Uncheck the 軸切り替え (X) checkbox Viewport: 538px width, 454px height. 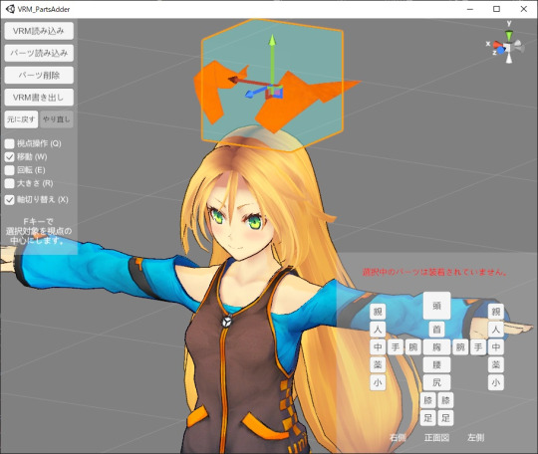click(10, 200)
